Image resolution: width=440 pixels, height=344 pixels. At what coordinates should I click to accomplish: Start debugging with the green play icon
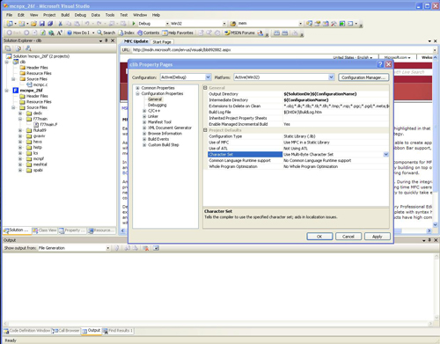134,24
